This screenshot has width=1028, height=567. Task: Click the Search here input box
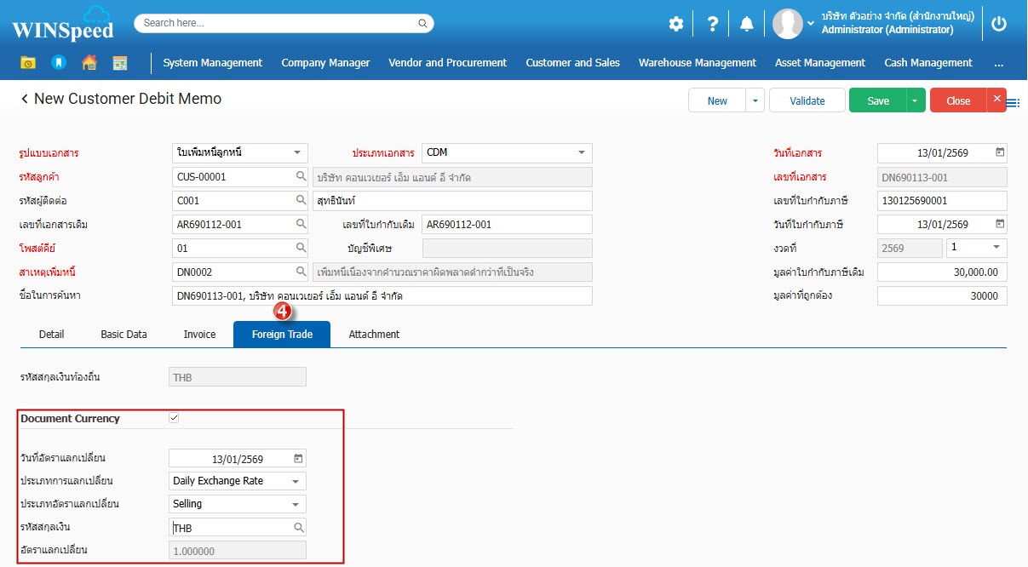tap(284, 23)
